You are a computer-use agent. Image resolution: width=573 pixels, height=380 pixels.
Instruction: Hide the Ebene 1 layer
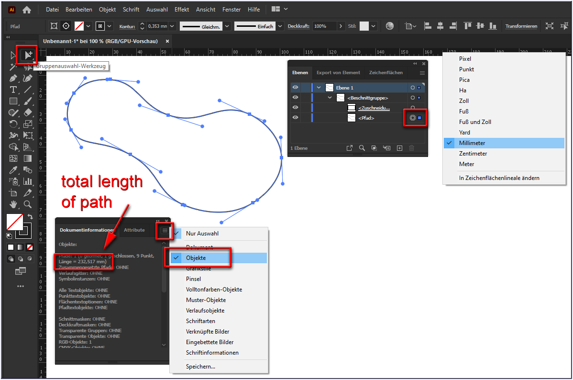pyautogui.click(x=296, y=87)
